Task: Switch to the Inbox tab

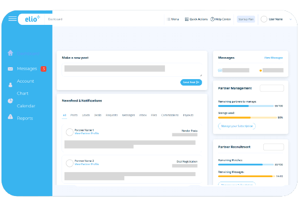Action: 143,115
